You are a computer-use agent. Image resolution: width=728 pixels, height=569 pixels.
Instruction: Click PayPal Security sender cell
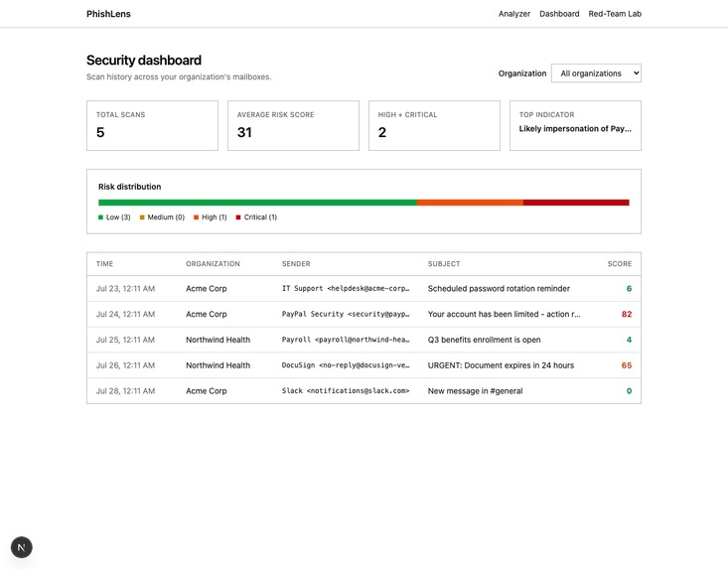pyautogui.click(x=346, y=314)
